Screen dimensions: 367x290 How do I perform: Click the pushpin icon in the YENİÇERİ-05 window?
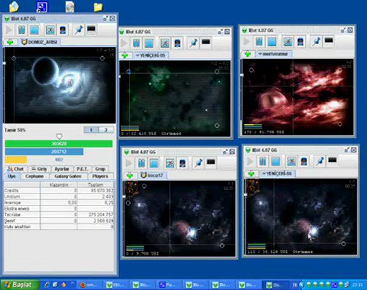193,43
